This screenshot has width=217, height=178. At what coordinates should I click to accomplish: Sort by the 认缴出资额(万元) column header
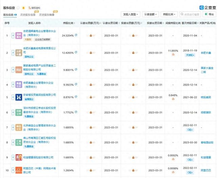point(91,23)
